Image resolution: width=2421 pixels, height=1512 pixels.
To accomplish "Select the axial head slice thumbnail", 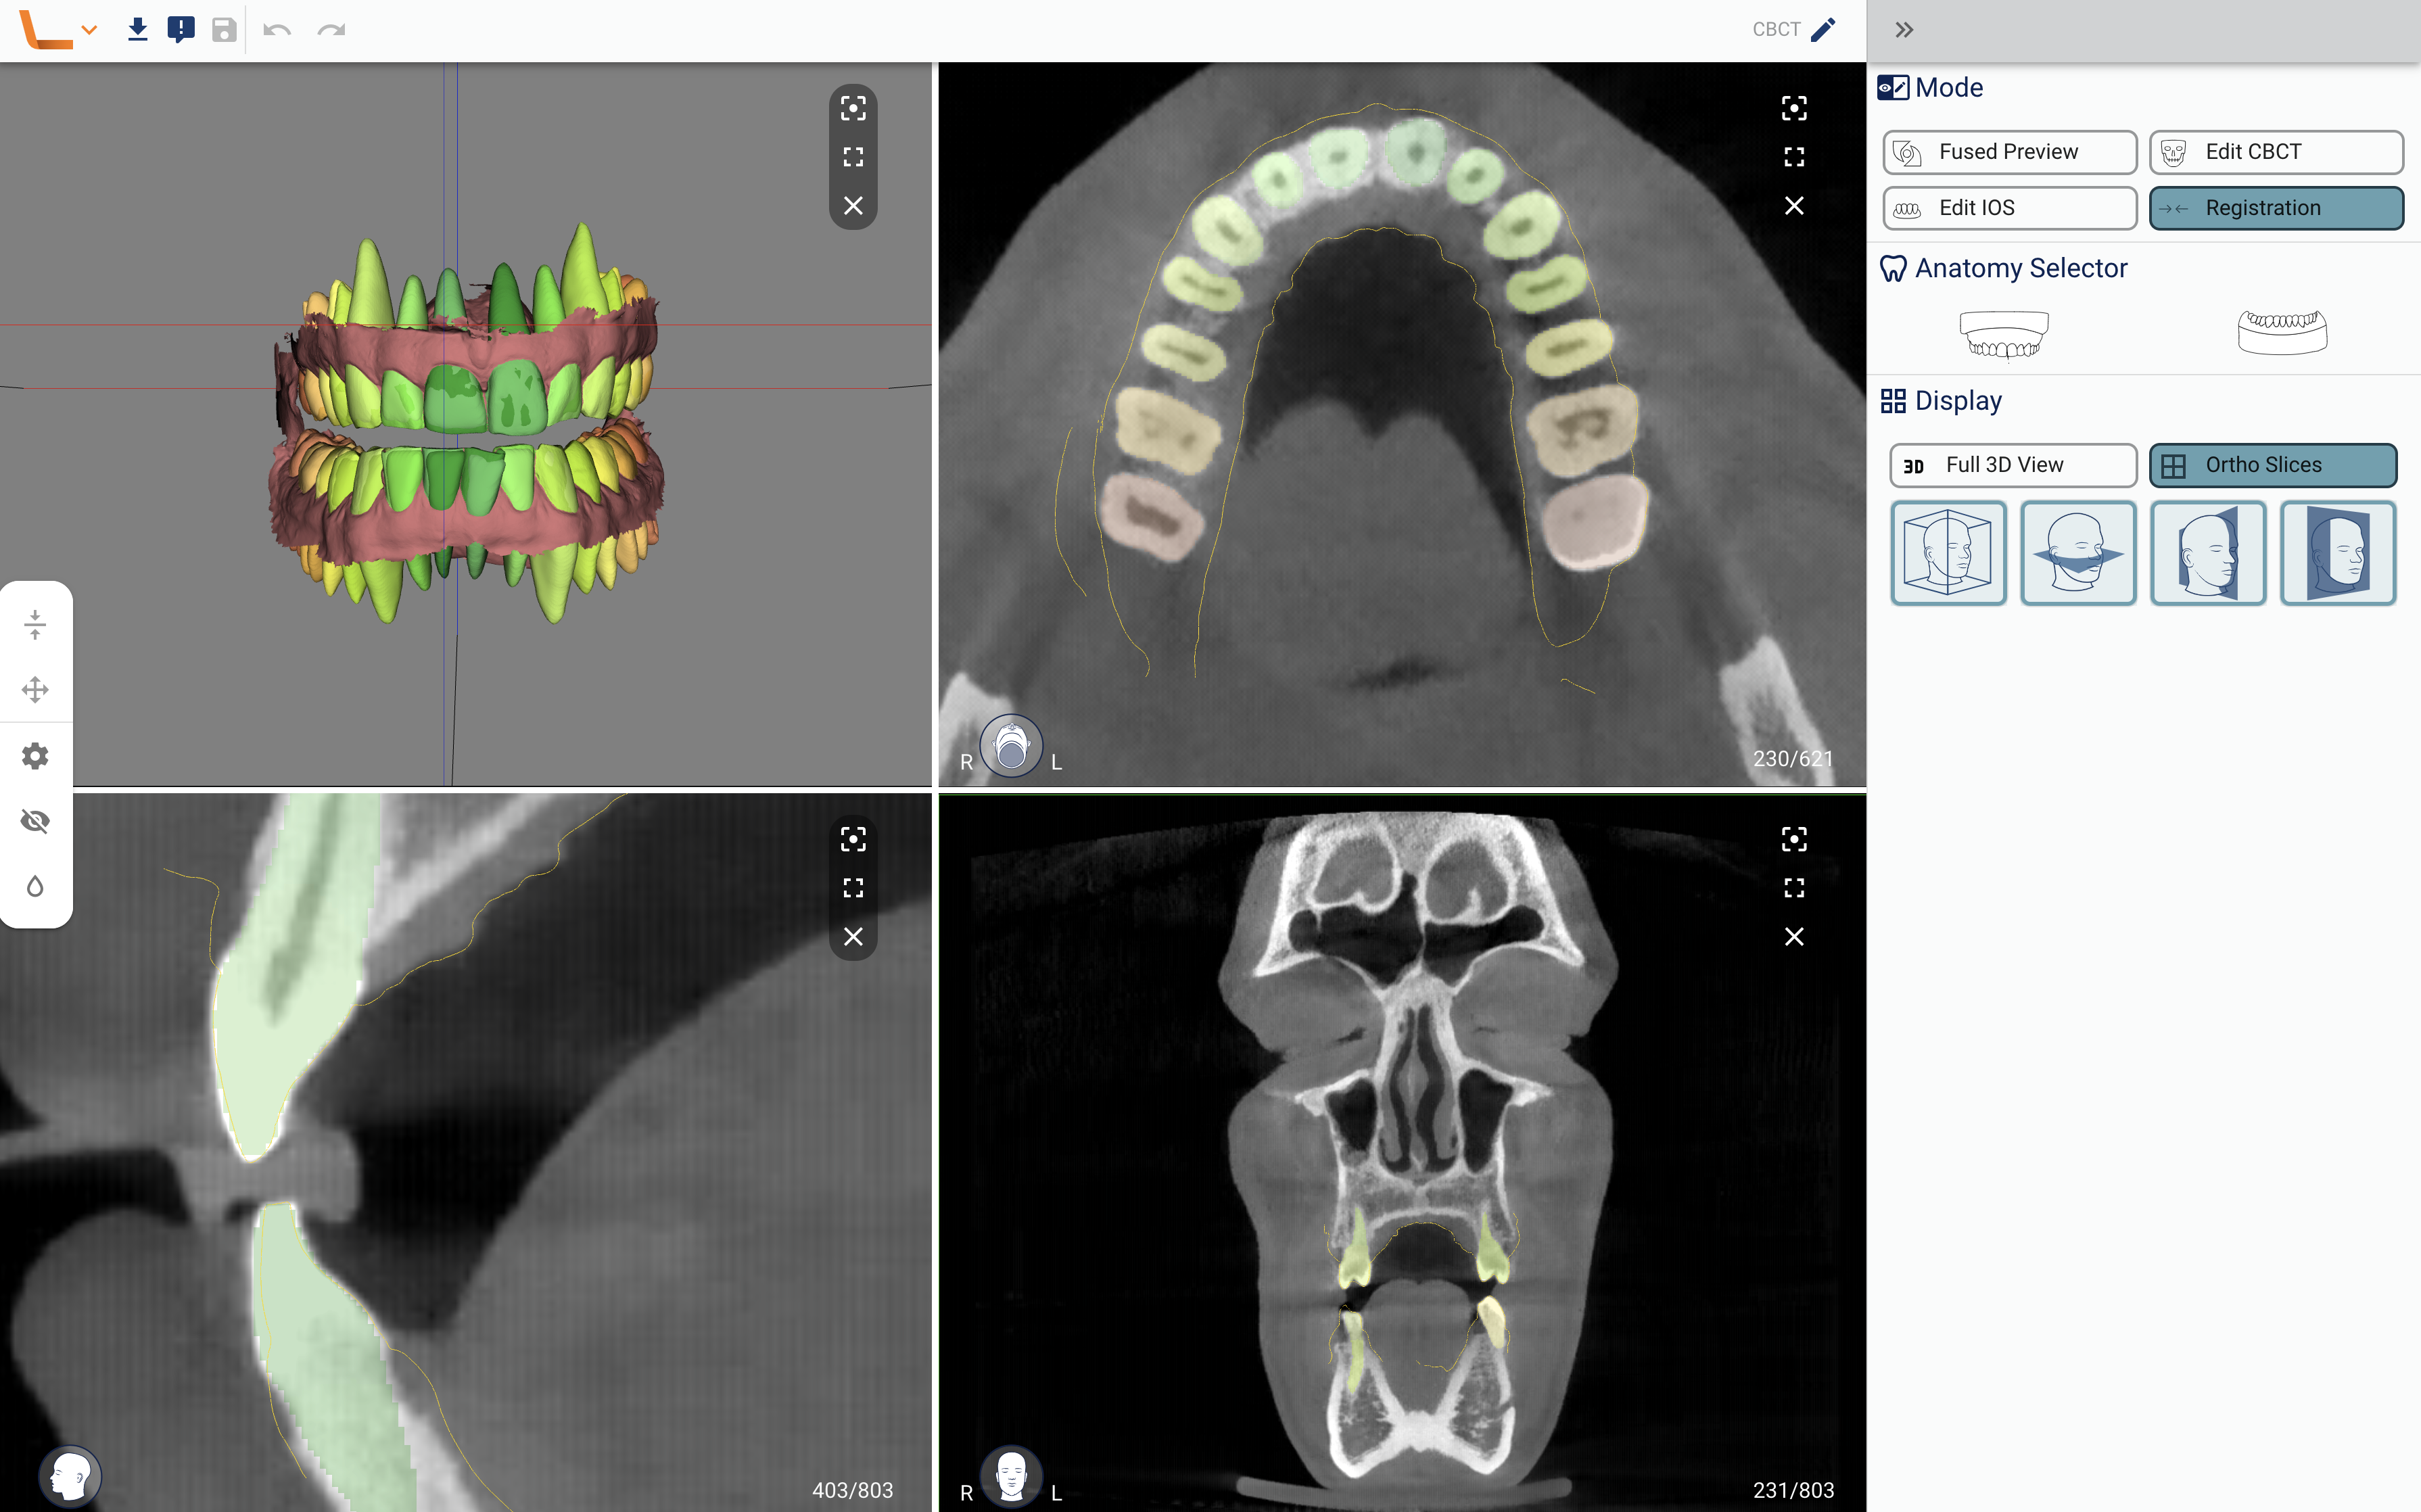I will coord(2077,553).
